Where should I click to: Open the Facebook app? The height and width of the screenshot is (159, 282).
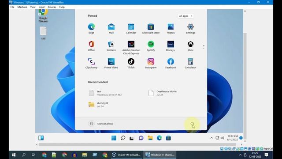tap(171, 63)
